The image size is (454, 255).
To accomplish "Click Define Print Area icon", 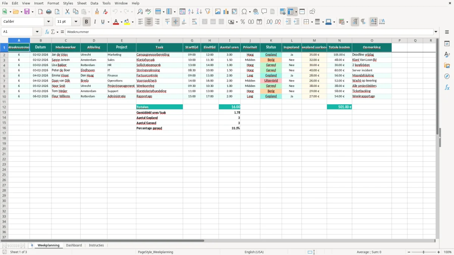I will tap(283, 12).
